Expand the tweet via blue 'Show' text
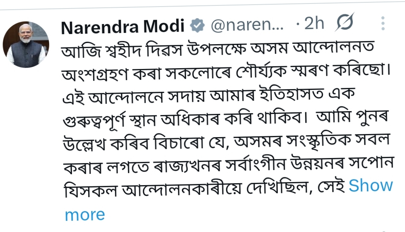This screenshot has height=232, width=405. click(371, 186)
